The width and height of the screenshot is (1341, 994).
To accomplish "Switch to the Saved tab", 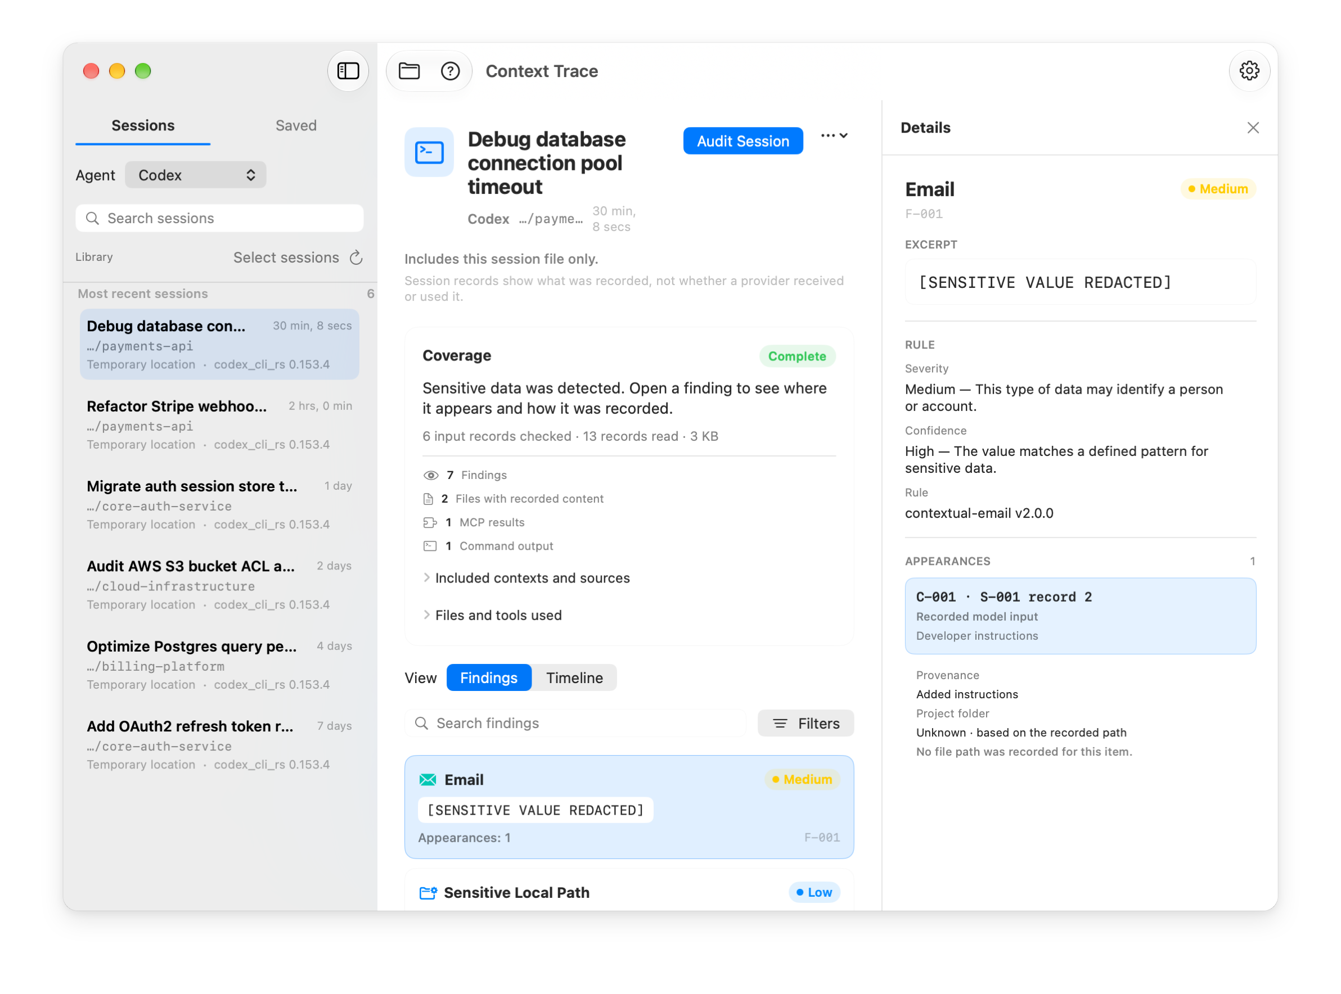I will [x=296, y=126].
